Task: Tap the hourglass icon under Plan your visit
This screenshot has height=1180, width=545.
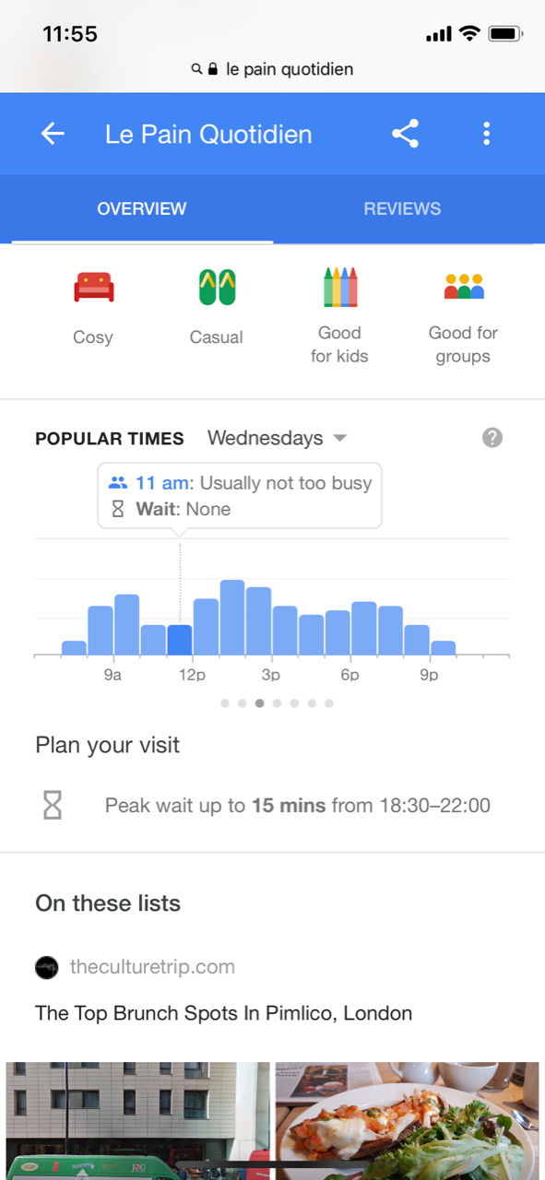Action: click(x=53, y=806)
